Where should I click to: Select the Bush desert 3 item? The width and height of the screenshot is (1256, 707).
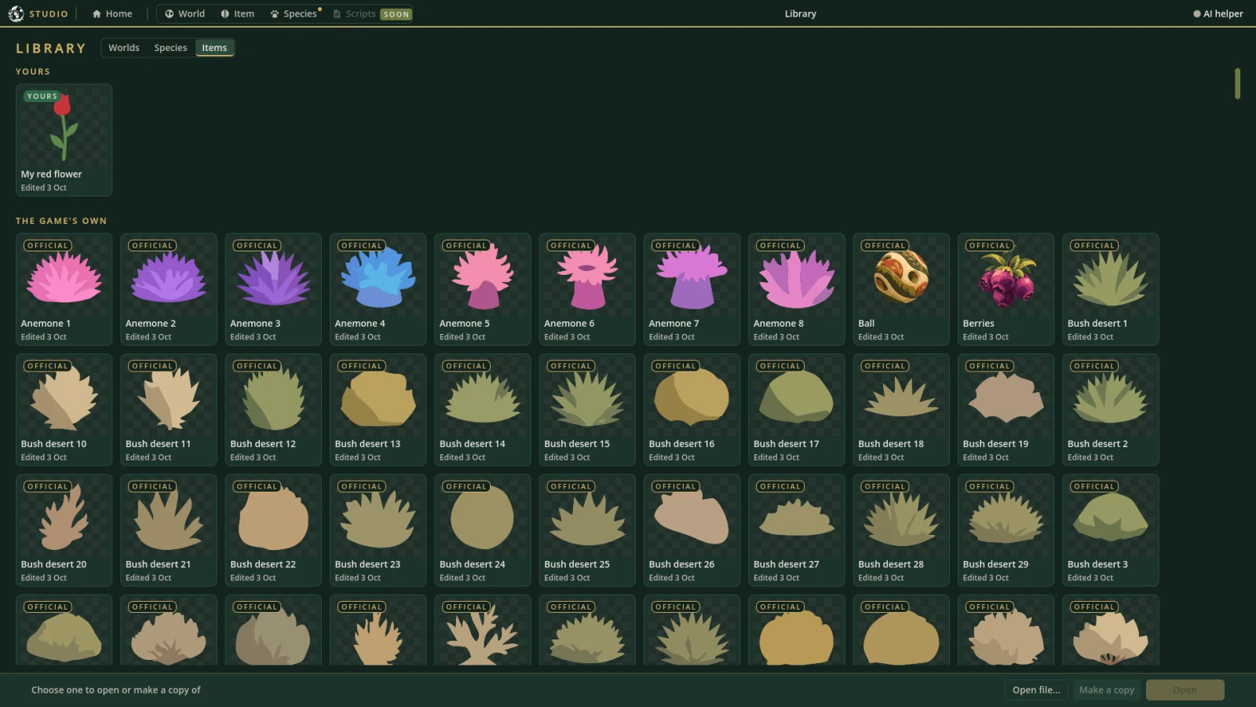1111,530
